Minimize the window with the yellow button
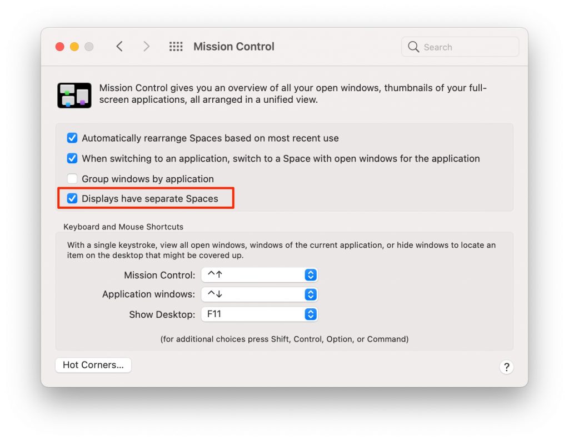569x441 pixels. point(74,47)
